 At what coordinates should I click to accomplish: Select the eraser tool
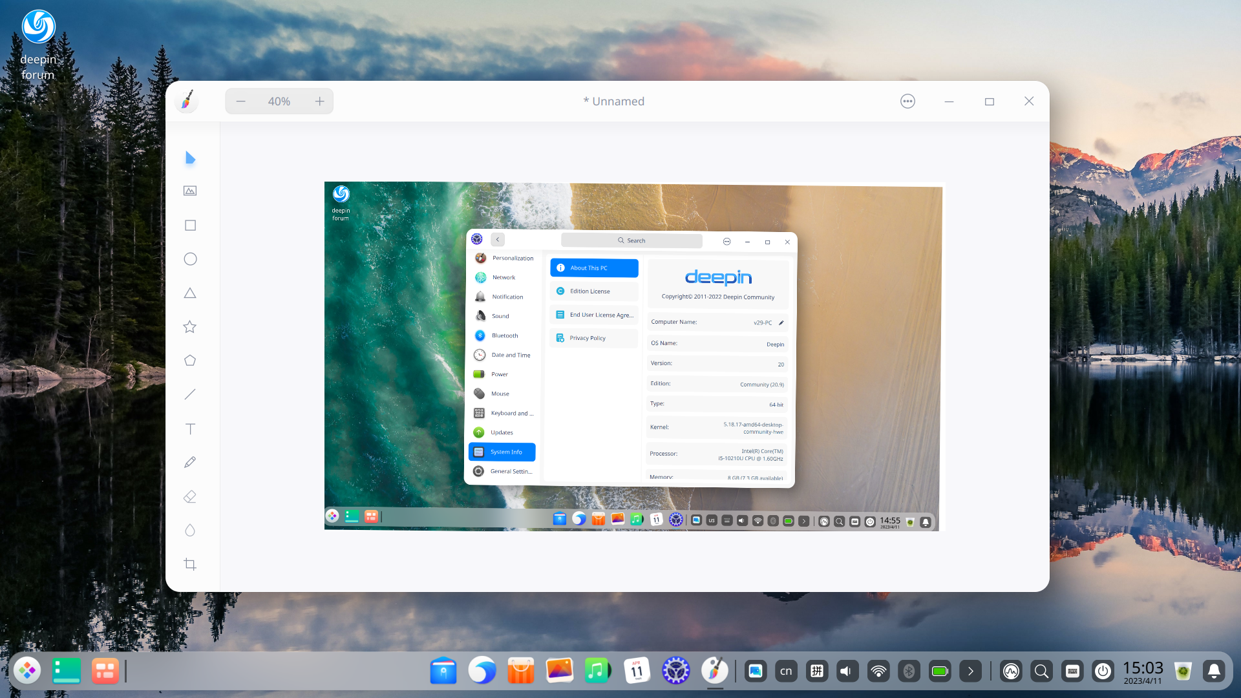189,496
